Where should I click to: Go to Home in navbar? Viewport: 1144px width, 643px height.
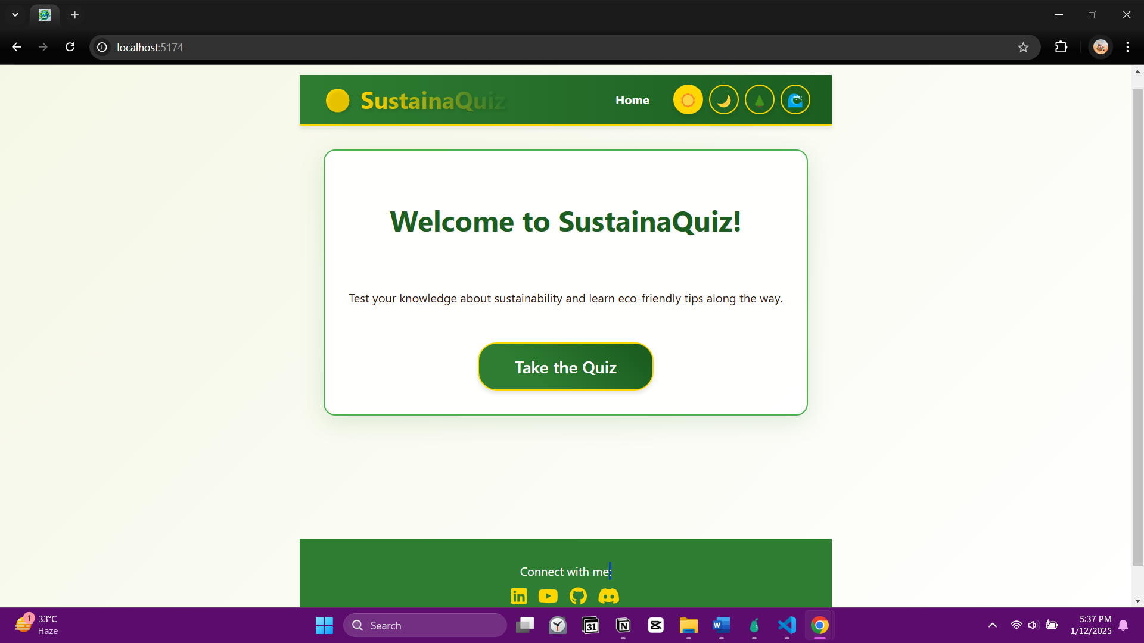tap(632, 100)
